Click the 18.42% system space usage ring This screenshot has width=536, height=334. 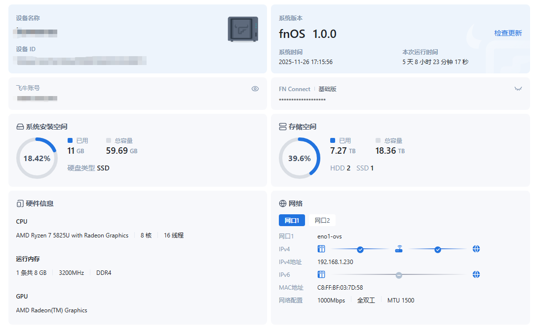click(37, 158)
